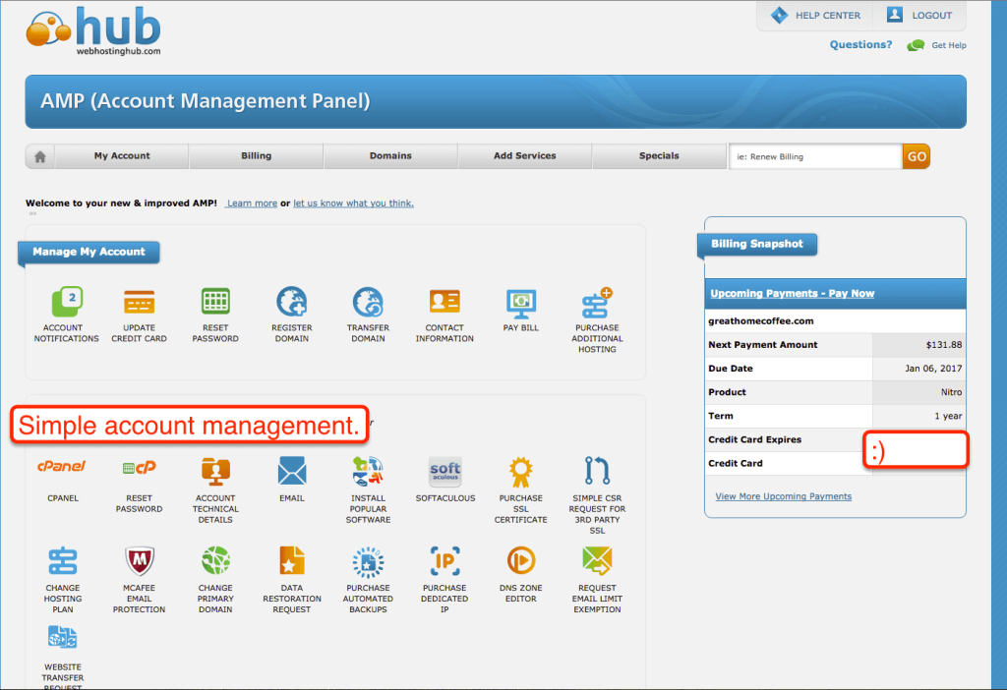This screenshot has height=690, width=1007.
Task: Click the Jan 06, 2017 due date
Action: click(x=933, y=369)
